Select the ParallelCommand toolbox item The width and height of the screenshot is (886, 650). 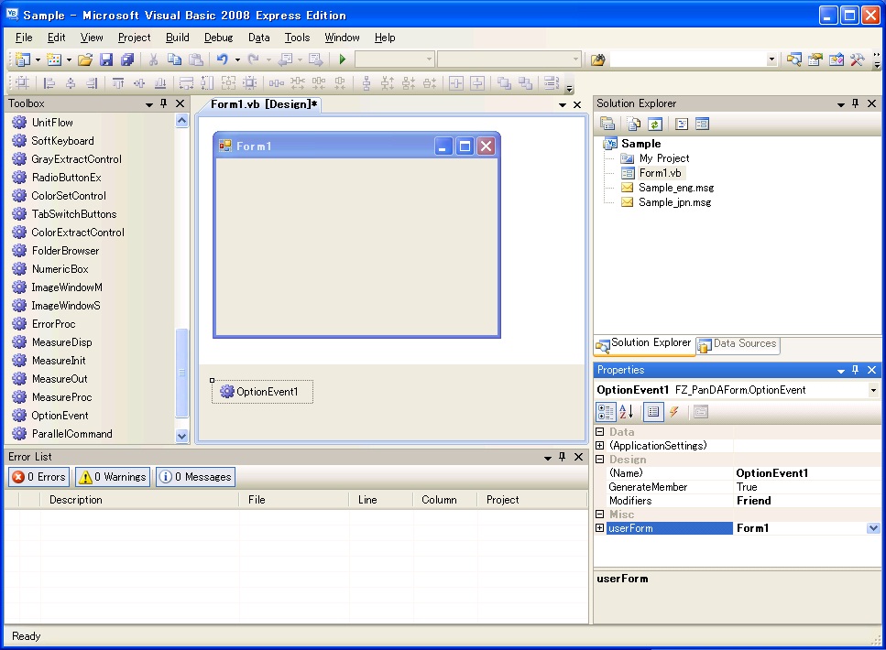click(71, 434)
